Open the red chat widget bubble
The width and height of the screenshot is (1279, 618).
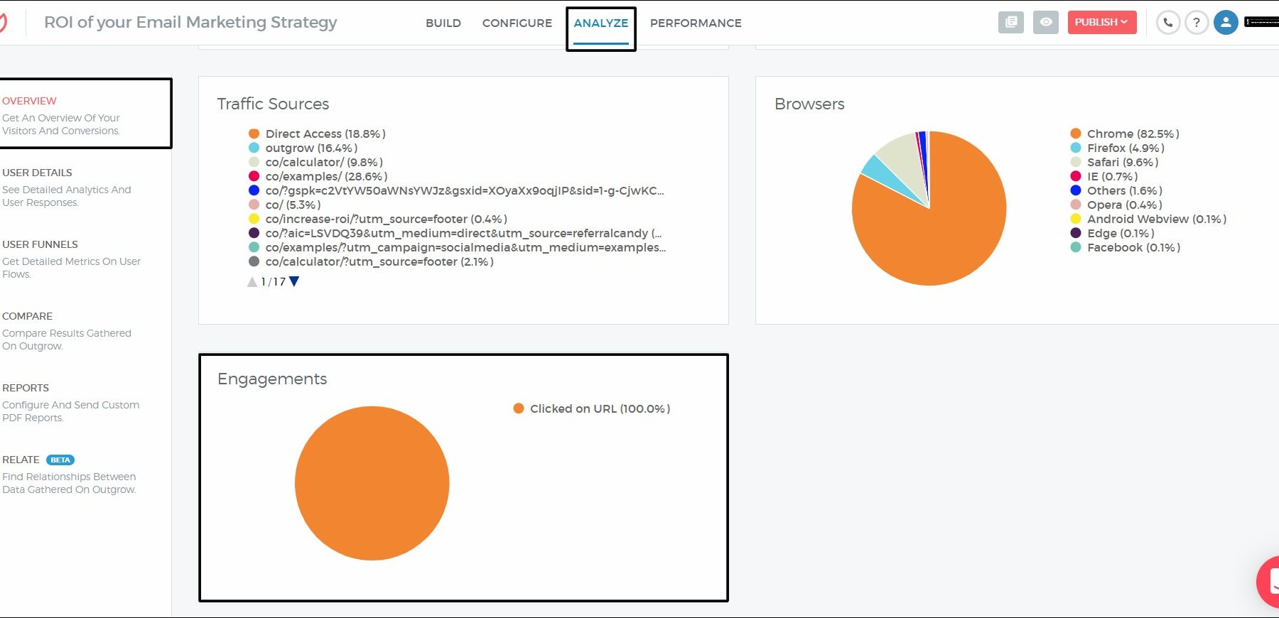click(x=1270, y=582)
